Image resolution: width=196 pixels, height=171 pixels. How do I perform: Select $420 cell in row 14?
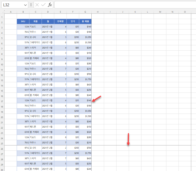pyautogui.click(x=85, y=85)
